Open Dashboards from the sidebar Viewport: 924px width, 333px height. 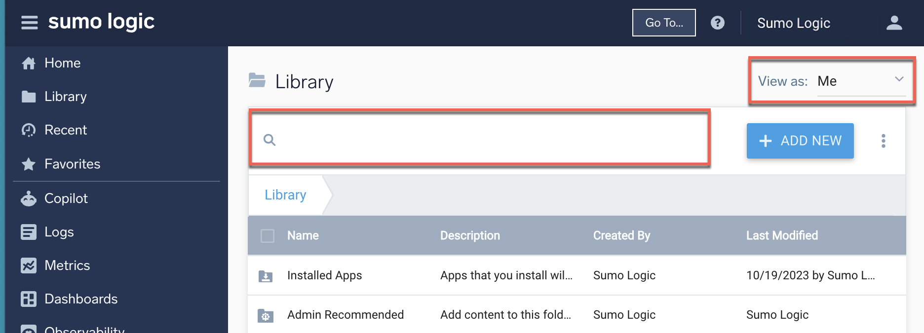point(81,299)
